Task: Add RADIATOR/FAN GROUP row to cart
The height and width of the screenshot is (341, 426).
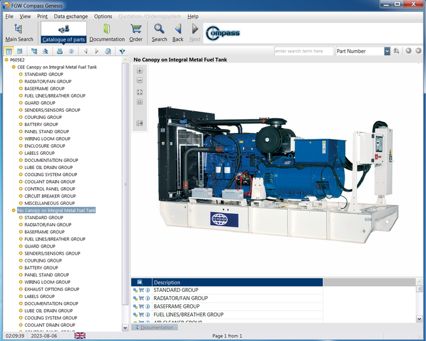Action: pyautogui.click(x=141, y=298)
